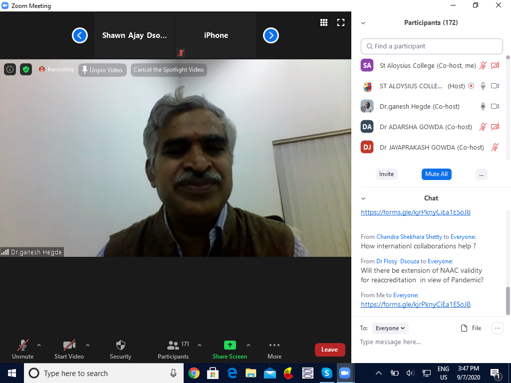
Task: Click the participants list scrollbar
Action: (x=508, y=57)
